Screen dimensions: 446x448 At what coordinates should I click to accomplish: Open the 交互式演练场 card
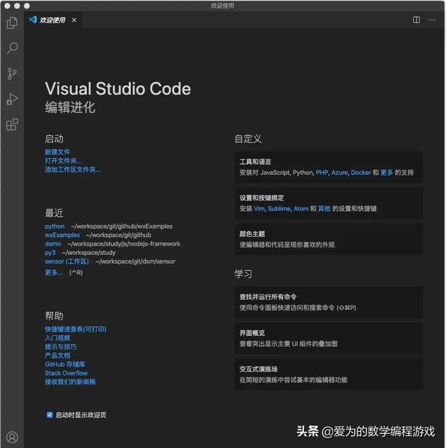point(328,374)
